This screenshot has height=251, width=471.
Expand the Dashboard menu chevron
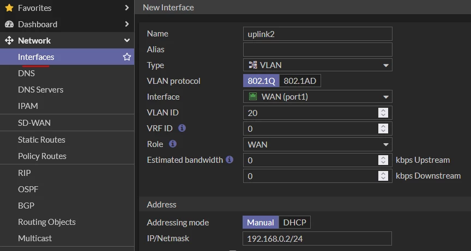[127, 24]
